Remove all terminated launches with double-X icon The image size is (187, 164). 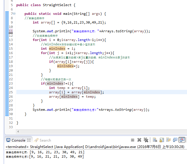pos(146,140)
